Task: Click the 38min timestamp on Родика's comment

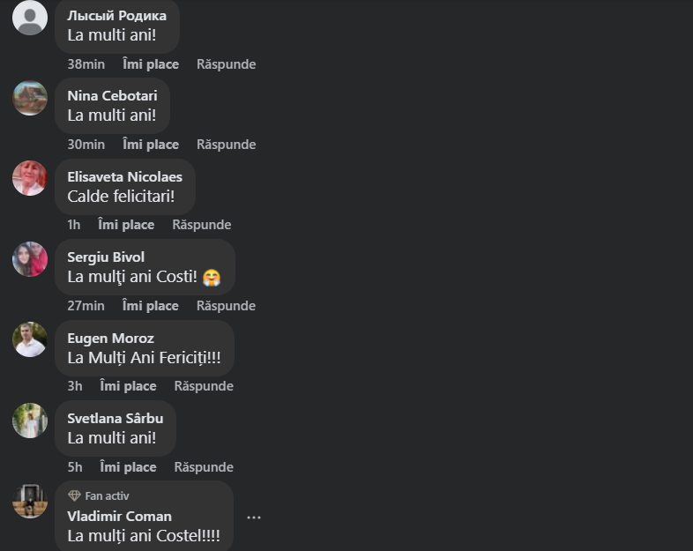Action: pyautogui.click(x=86, y=64)
